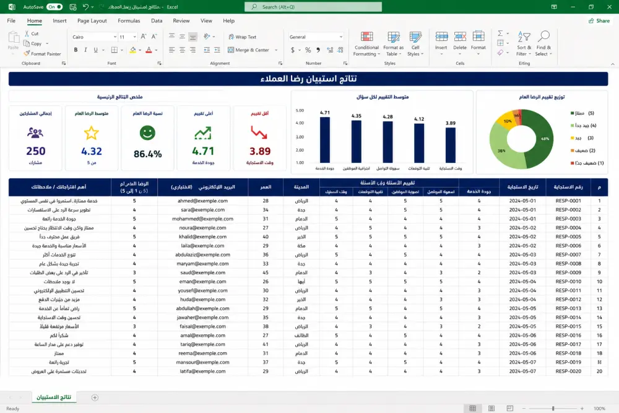Switch to Page Break Preview icon

coord(509,408)
